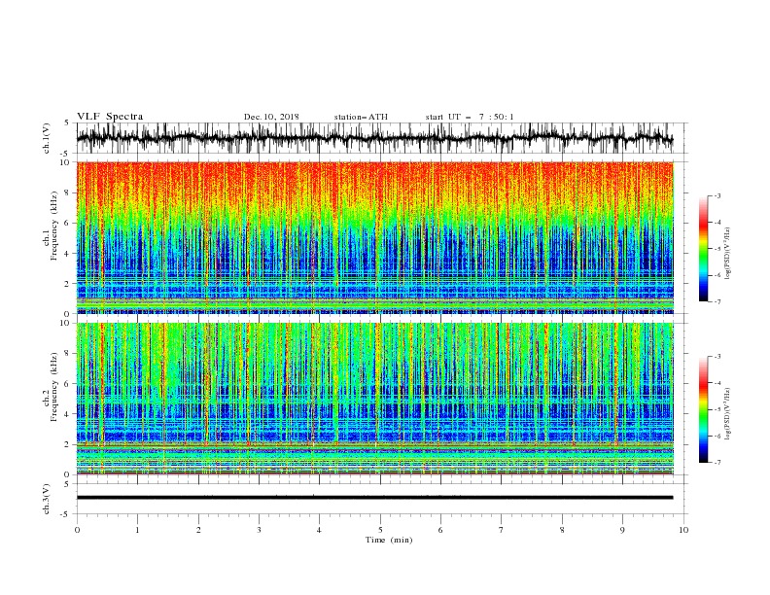Viewport: 770px width, 595px height.
Task: Click the "9" tick on the time axis
Action: 622,530
